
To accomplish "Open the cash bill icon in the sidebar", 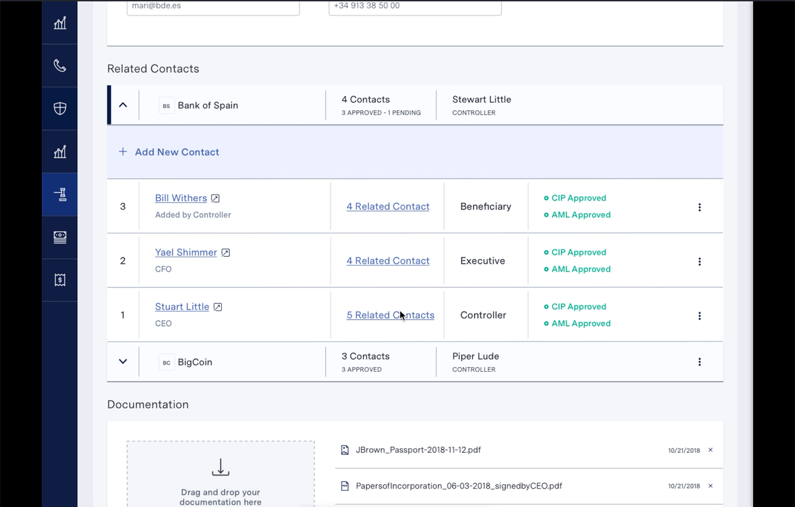I will (x=60, y=237).
